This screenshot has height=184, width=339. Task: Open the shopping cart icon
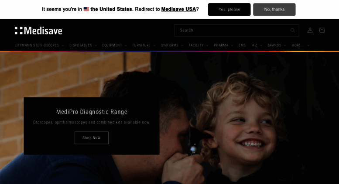322,30
